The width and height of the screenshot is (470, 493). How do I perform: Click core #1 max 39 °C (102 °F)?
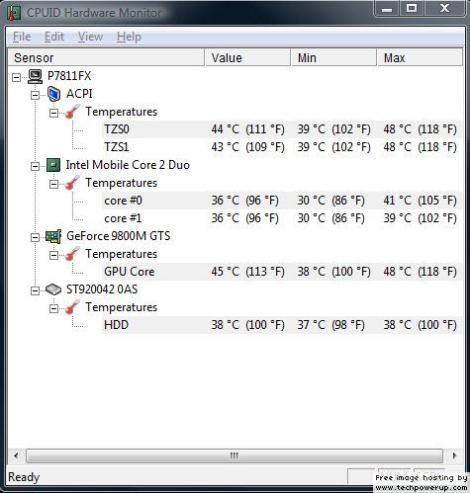(420, 218)
